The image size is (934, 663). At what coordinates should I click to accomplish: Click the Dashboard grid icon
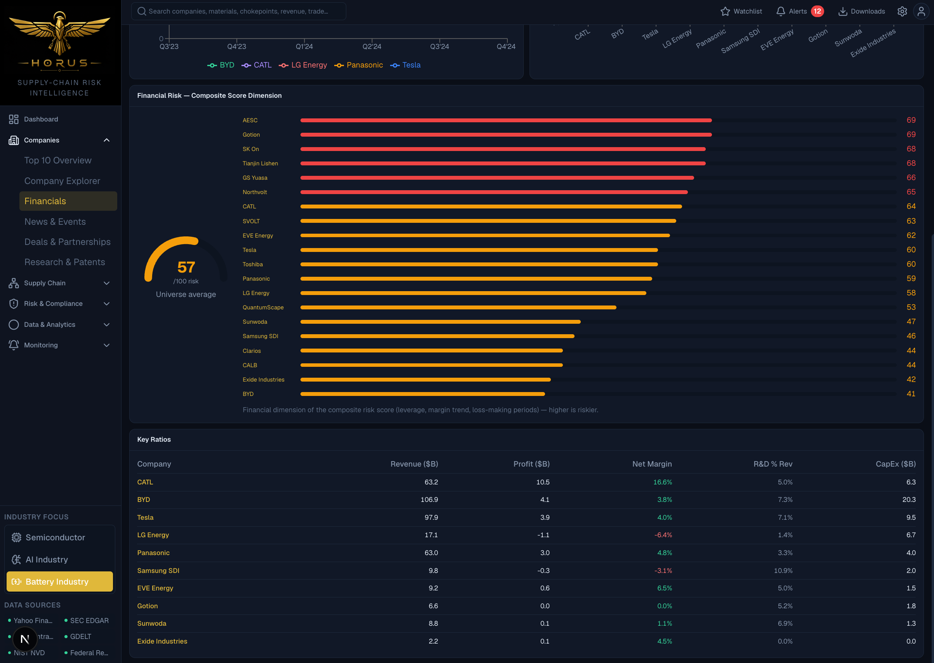pos(14,119)
